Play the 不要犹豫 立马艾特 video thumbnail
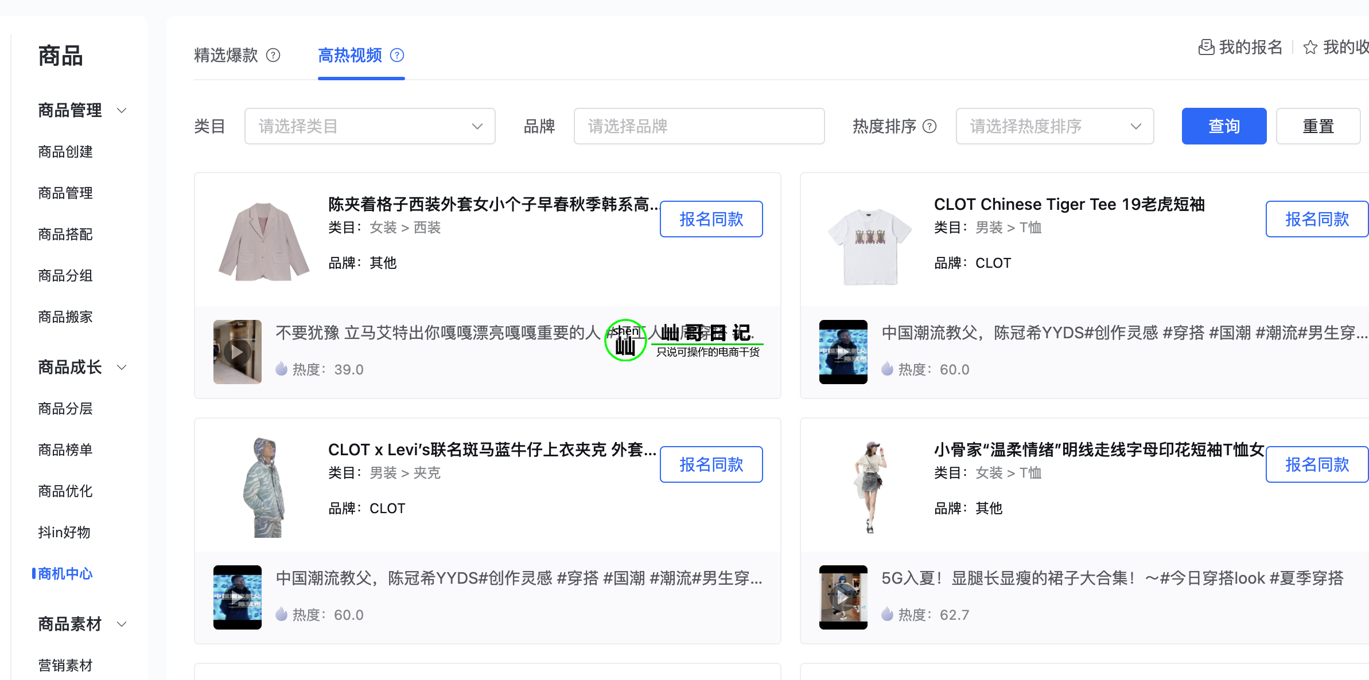The height and width of the screenshot is (680, 1369). [238, 351]
